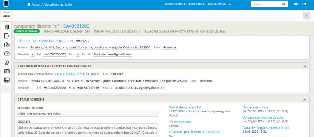Select the offerer country Romania value
Screen dimensions: 314x137
pyautogui.click(x=170, y=48)
